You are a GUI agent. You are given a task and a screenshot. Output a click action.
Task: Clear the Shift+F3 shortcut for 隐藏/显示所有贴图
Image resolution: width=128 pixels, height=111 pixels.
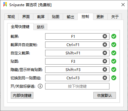click(x=105, y=69)
